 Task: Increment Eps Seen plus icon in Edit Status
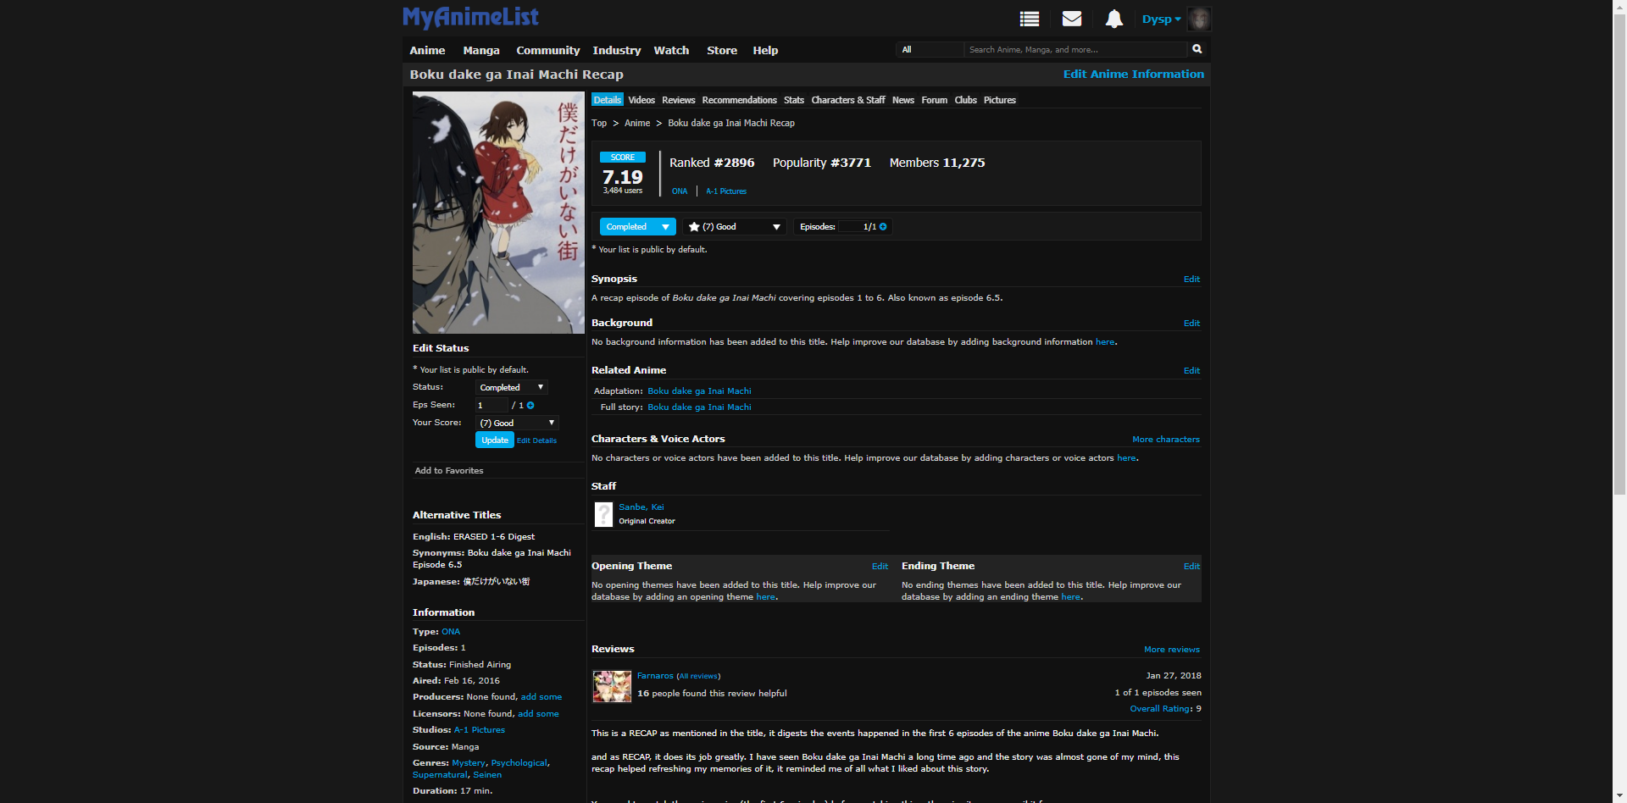[x=530, y=406]
